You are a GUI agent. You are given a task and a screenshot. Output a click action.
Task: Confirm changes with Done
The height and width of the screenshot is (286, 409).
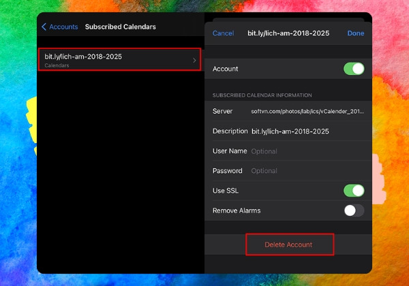(356, 33)
